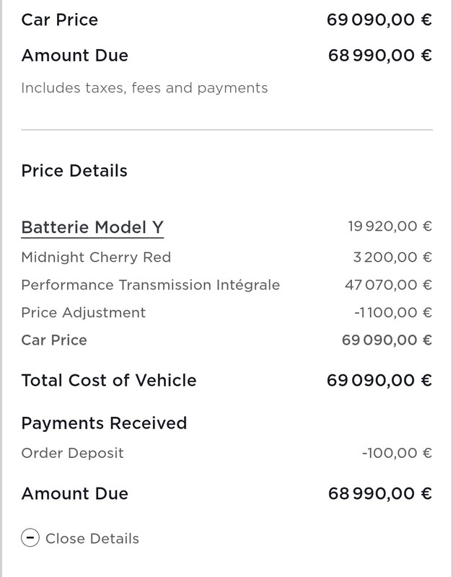The image size is (453, 577).
Task: Select the Total Cost of Vehicle row
Action: pos(226,380)
